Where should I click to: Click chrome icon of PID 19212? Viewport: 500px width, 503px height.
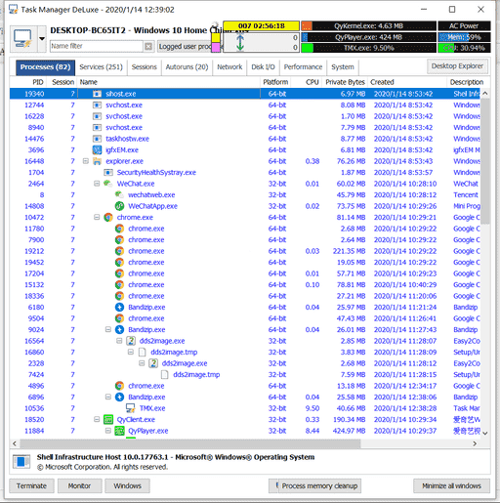click(x=119, y=251)
